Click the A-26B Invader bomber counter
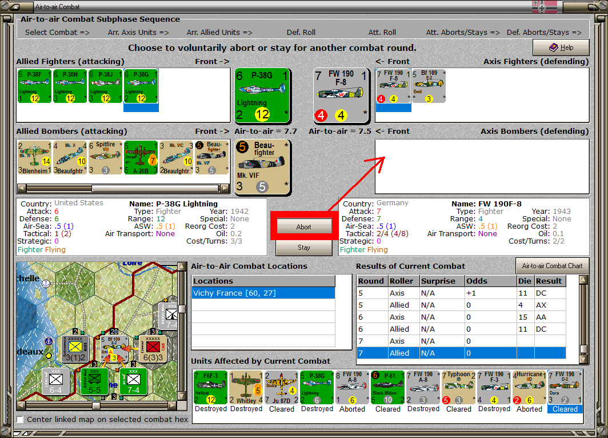The image size is (608, 438). tap(141, 157)
